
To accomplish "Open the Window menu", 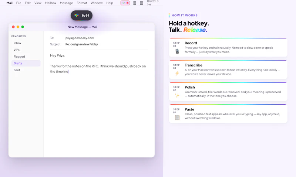I will point(97,3).
